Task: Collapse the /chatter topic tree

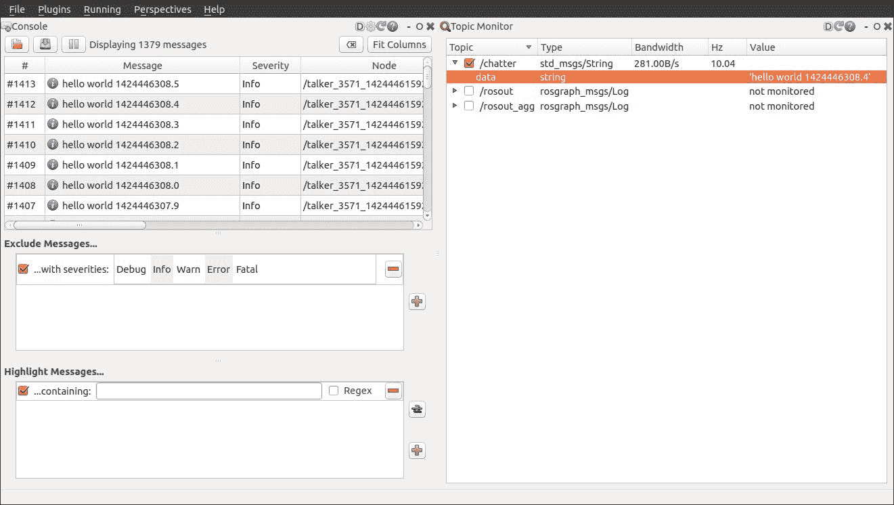Action: [455, 64]
